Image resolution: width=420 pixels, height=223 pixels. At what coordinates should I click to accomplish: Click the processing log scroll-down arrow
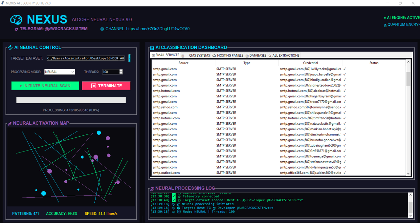click(x=410, y=215)
